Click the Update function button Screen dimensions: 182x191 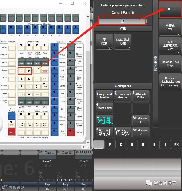(55, 55)
